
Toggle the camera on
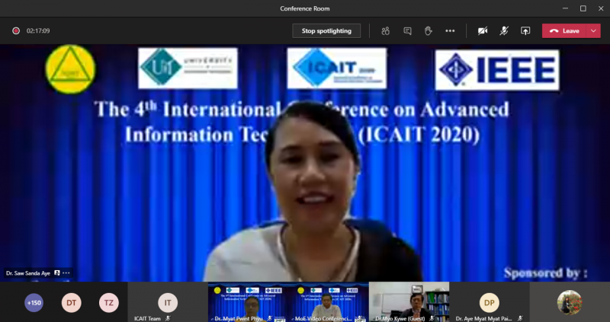coord(482,30)
